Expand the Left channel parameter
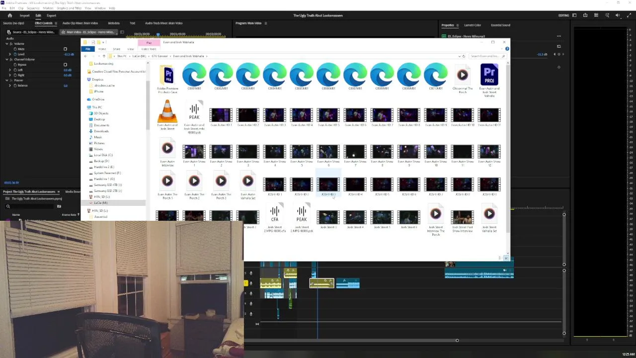This screenshot has width=636, height=358. [x=10, y=70]
